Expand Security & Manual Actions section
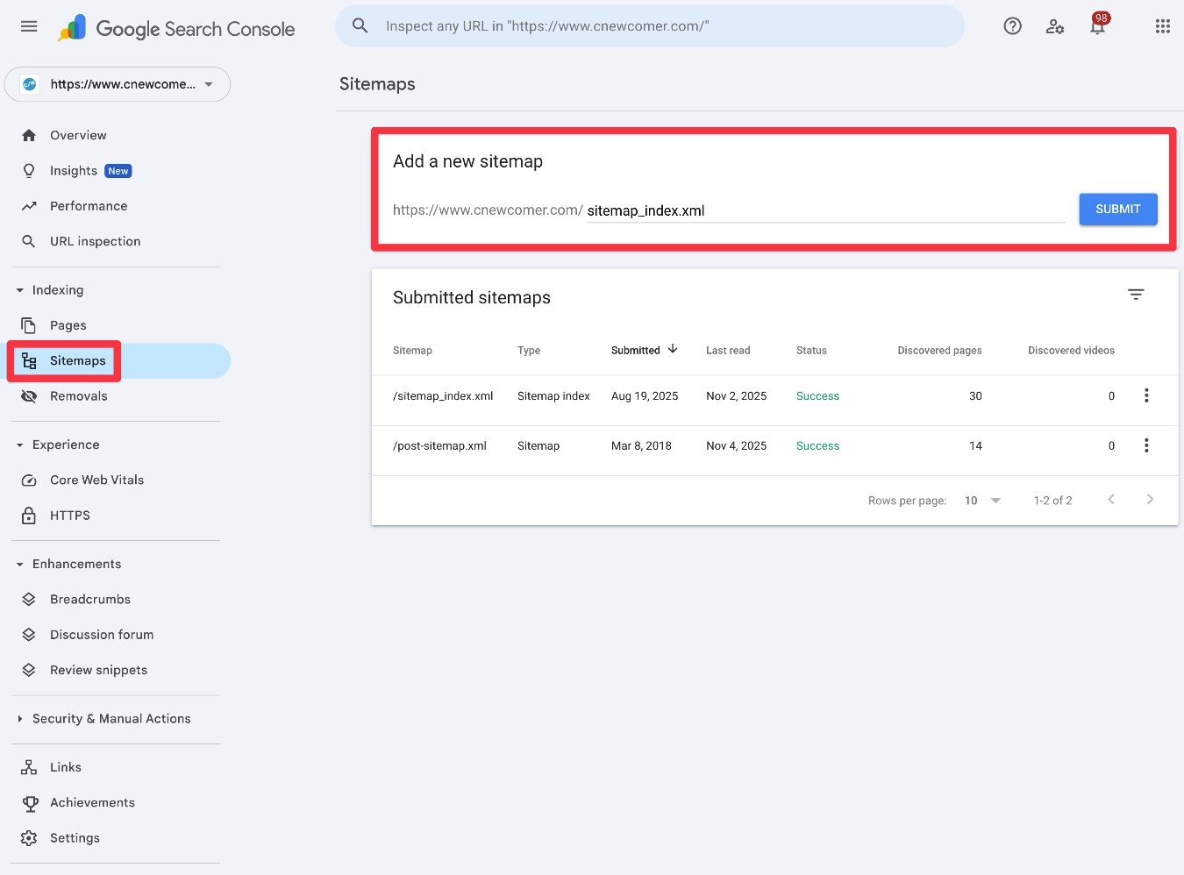 [20, 718]
